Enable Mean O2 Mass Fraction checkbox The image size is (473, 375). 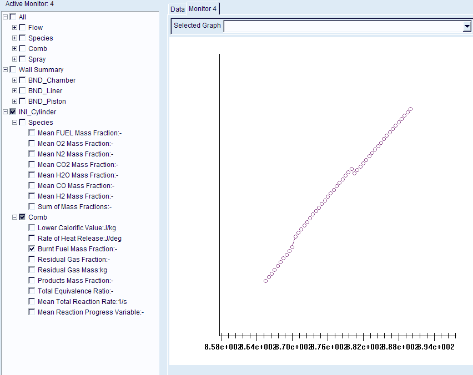[32, 144]
